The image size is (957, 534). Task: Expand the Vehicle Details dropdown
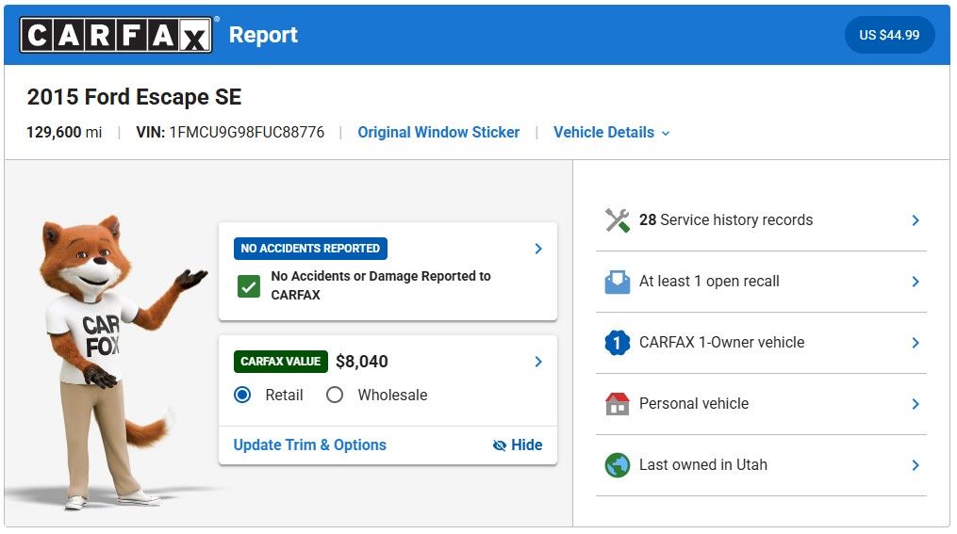click(611, 133)
